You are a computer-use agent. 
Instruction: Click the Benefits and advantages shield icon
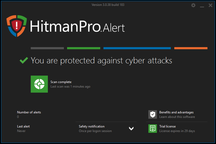click(x=153, y=114)
